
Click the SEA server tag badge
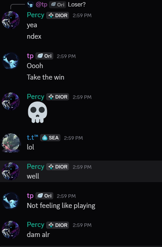[50, 138]
